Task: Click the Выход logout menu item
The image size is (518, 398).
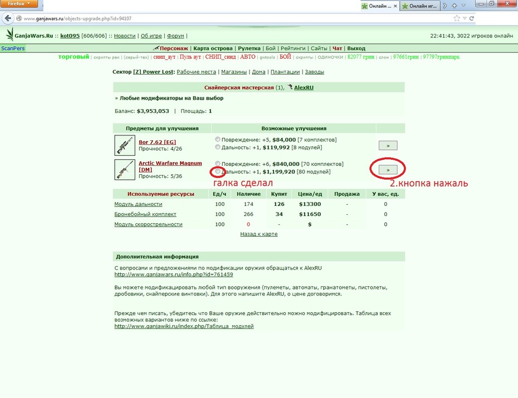Action: (356, 48)
